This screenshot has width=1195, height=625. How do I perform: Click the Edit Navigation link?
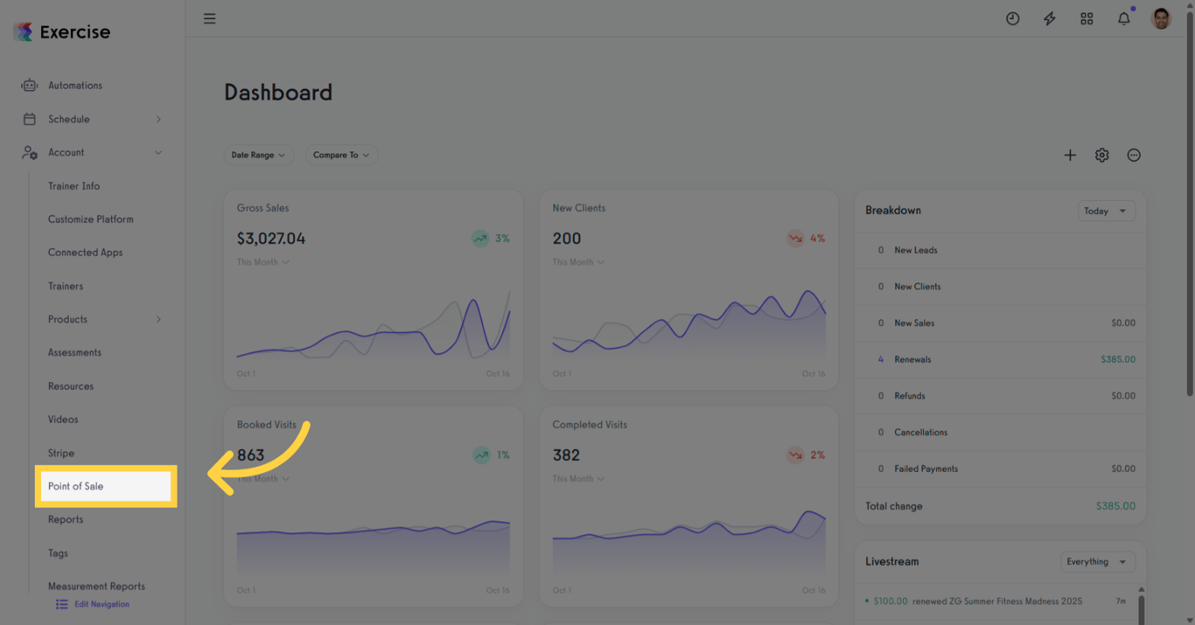(100, 604)
